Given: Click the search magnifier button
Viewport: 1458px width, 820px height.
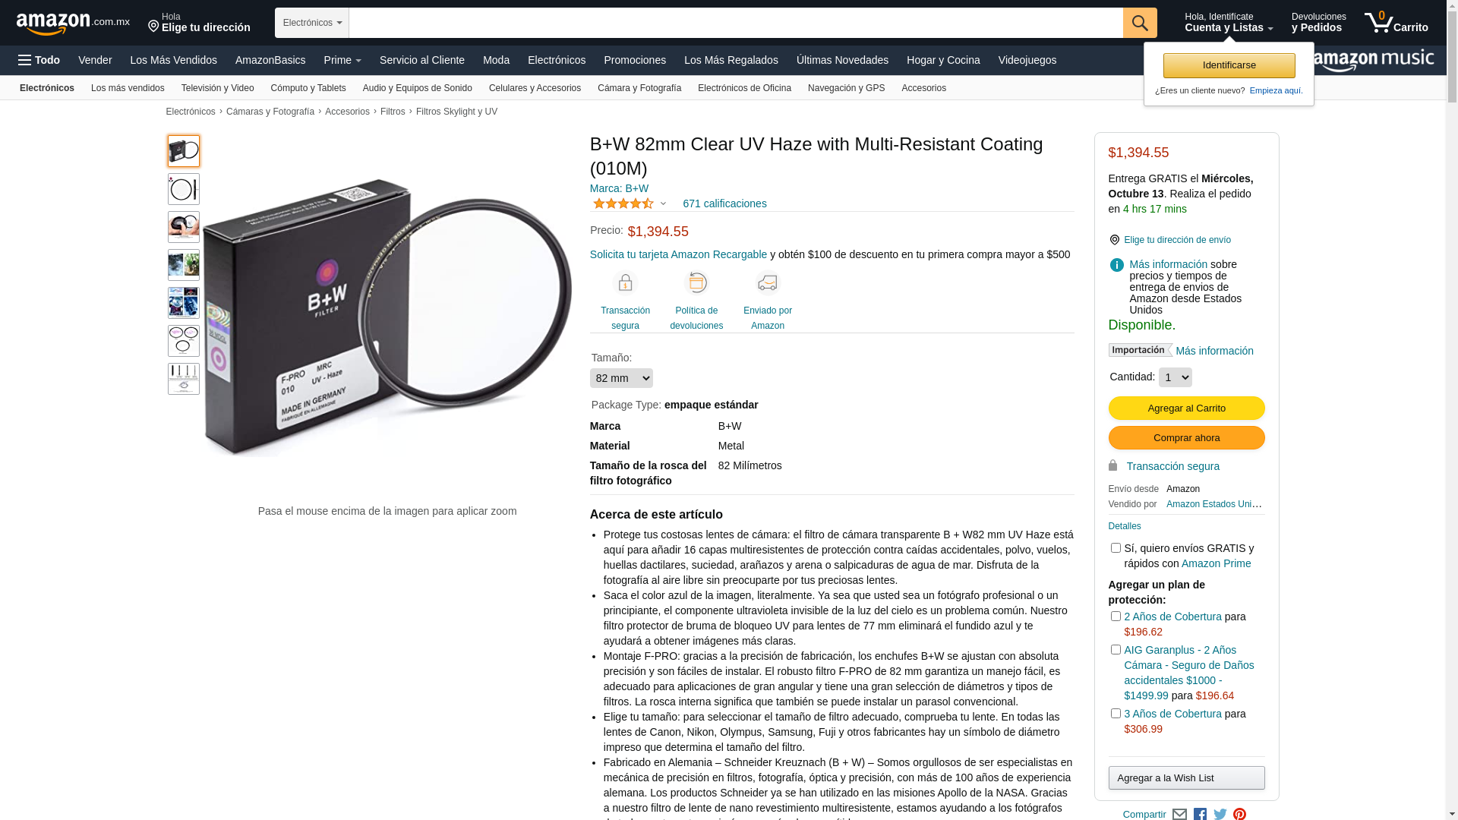Looking at the screenshot, I should pos(1139,23).
